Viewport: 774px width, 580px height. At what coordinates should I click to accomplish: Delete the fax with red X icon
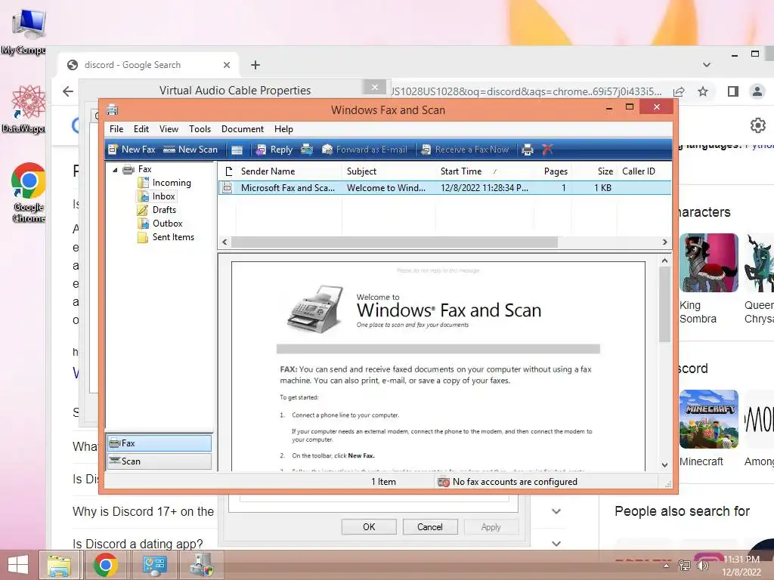click(547, 150)
